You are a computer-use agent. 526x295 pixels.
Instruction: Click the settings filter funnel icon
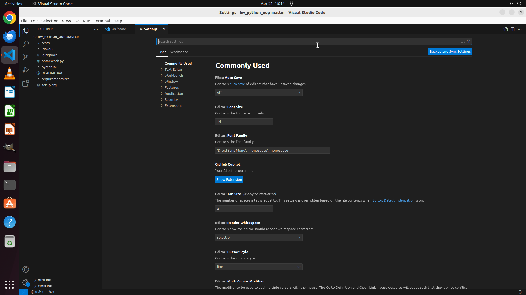click(x=468, y=41)
